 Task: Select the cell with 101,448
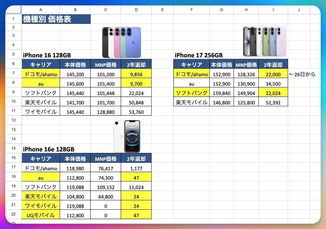(106, 92)
